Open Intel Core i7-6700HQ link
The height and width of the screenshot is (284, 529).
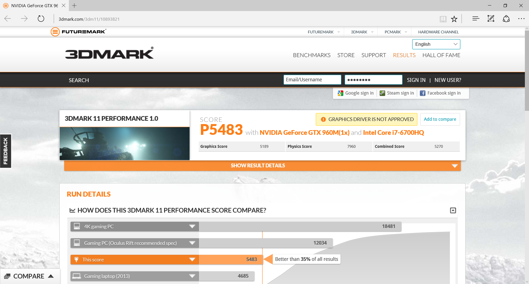tap(393, 133)
